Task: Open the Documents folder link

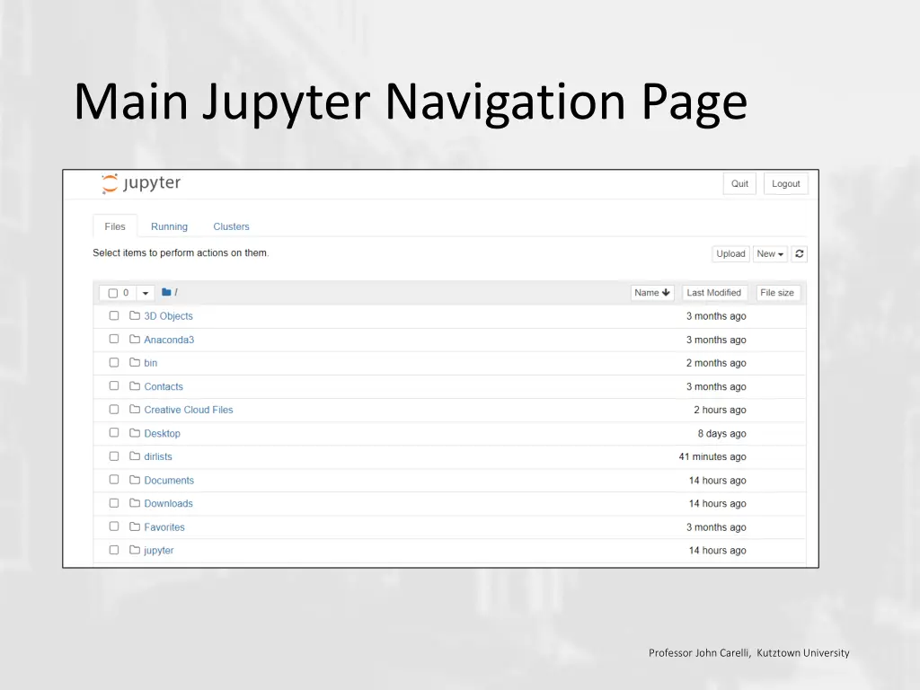Action: [x=169, y=481]
